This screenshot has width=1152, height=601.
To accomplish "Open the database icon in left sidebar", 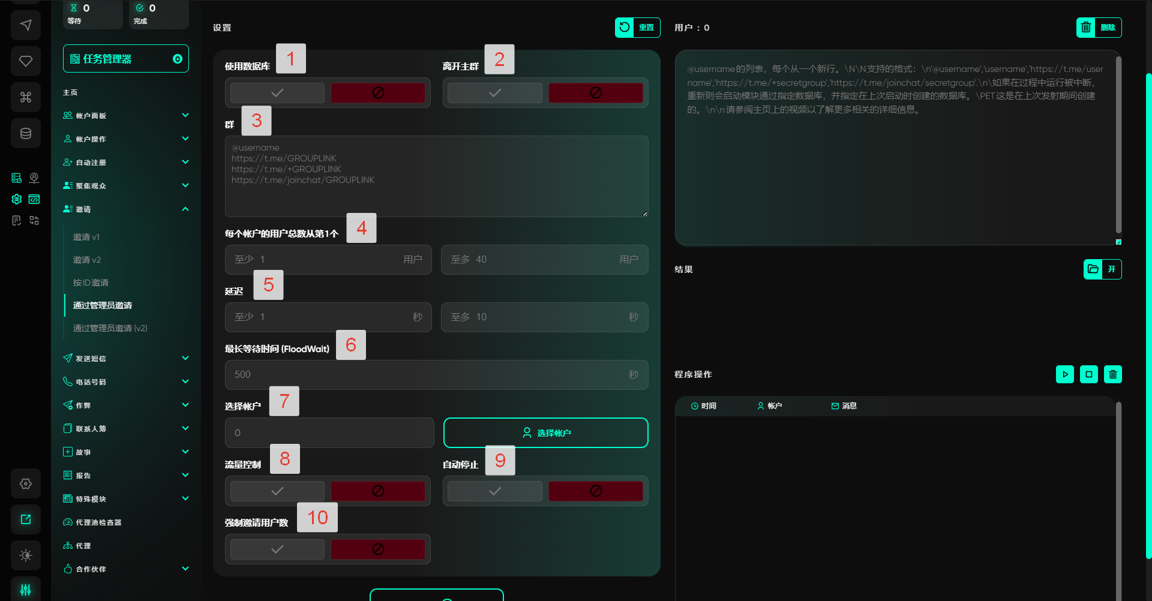I will coord(26,133).
